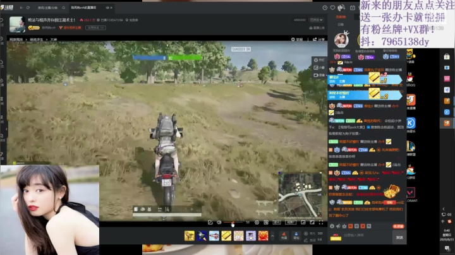Mute the stream with the speaker icon

(219, 222)
